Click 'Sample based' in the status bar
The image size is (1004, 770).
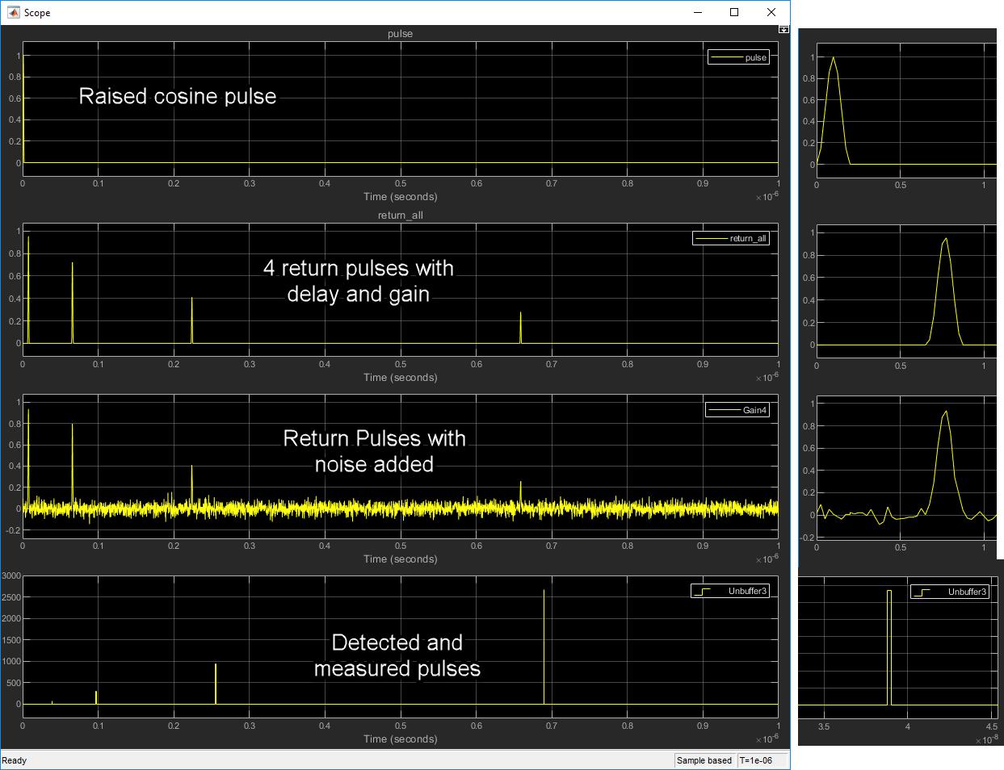(x=704, y=760)
